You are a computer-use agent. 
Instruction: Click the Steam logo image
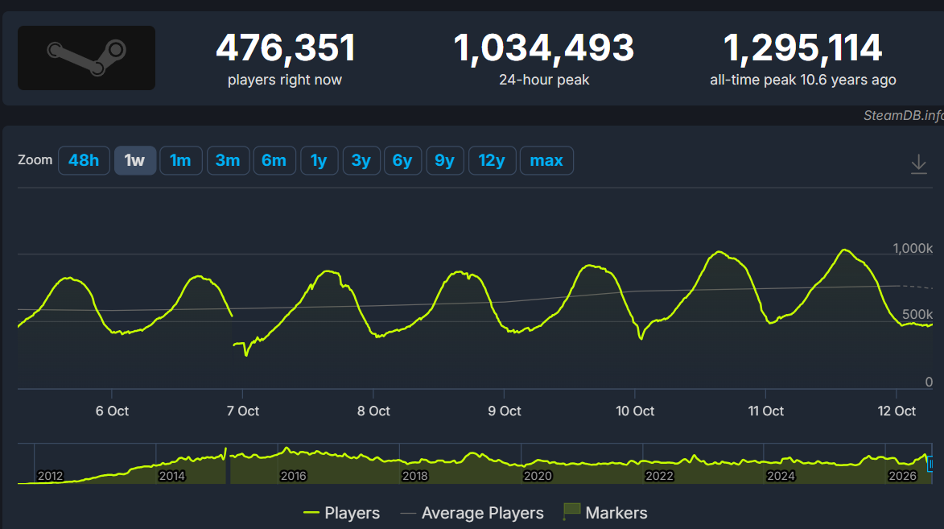click(x=87, y=58)
